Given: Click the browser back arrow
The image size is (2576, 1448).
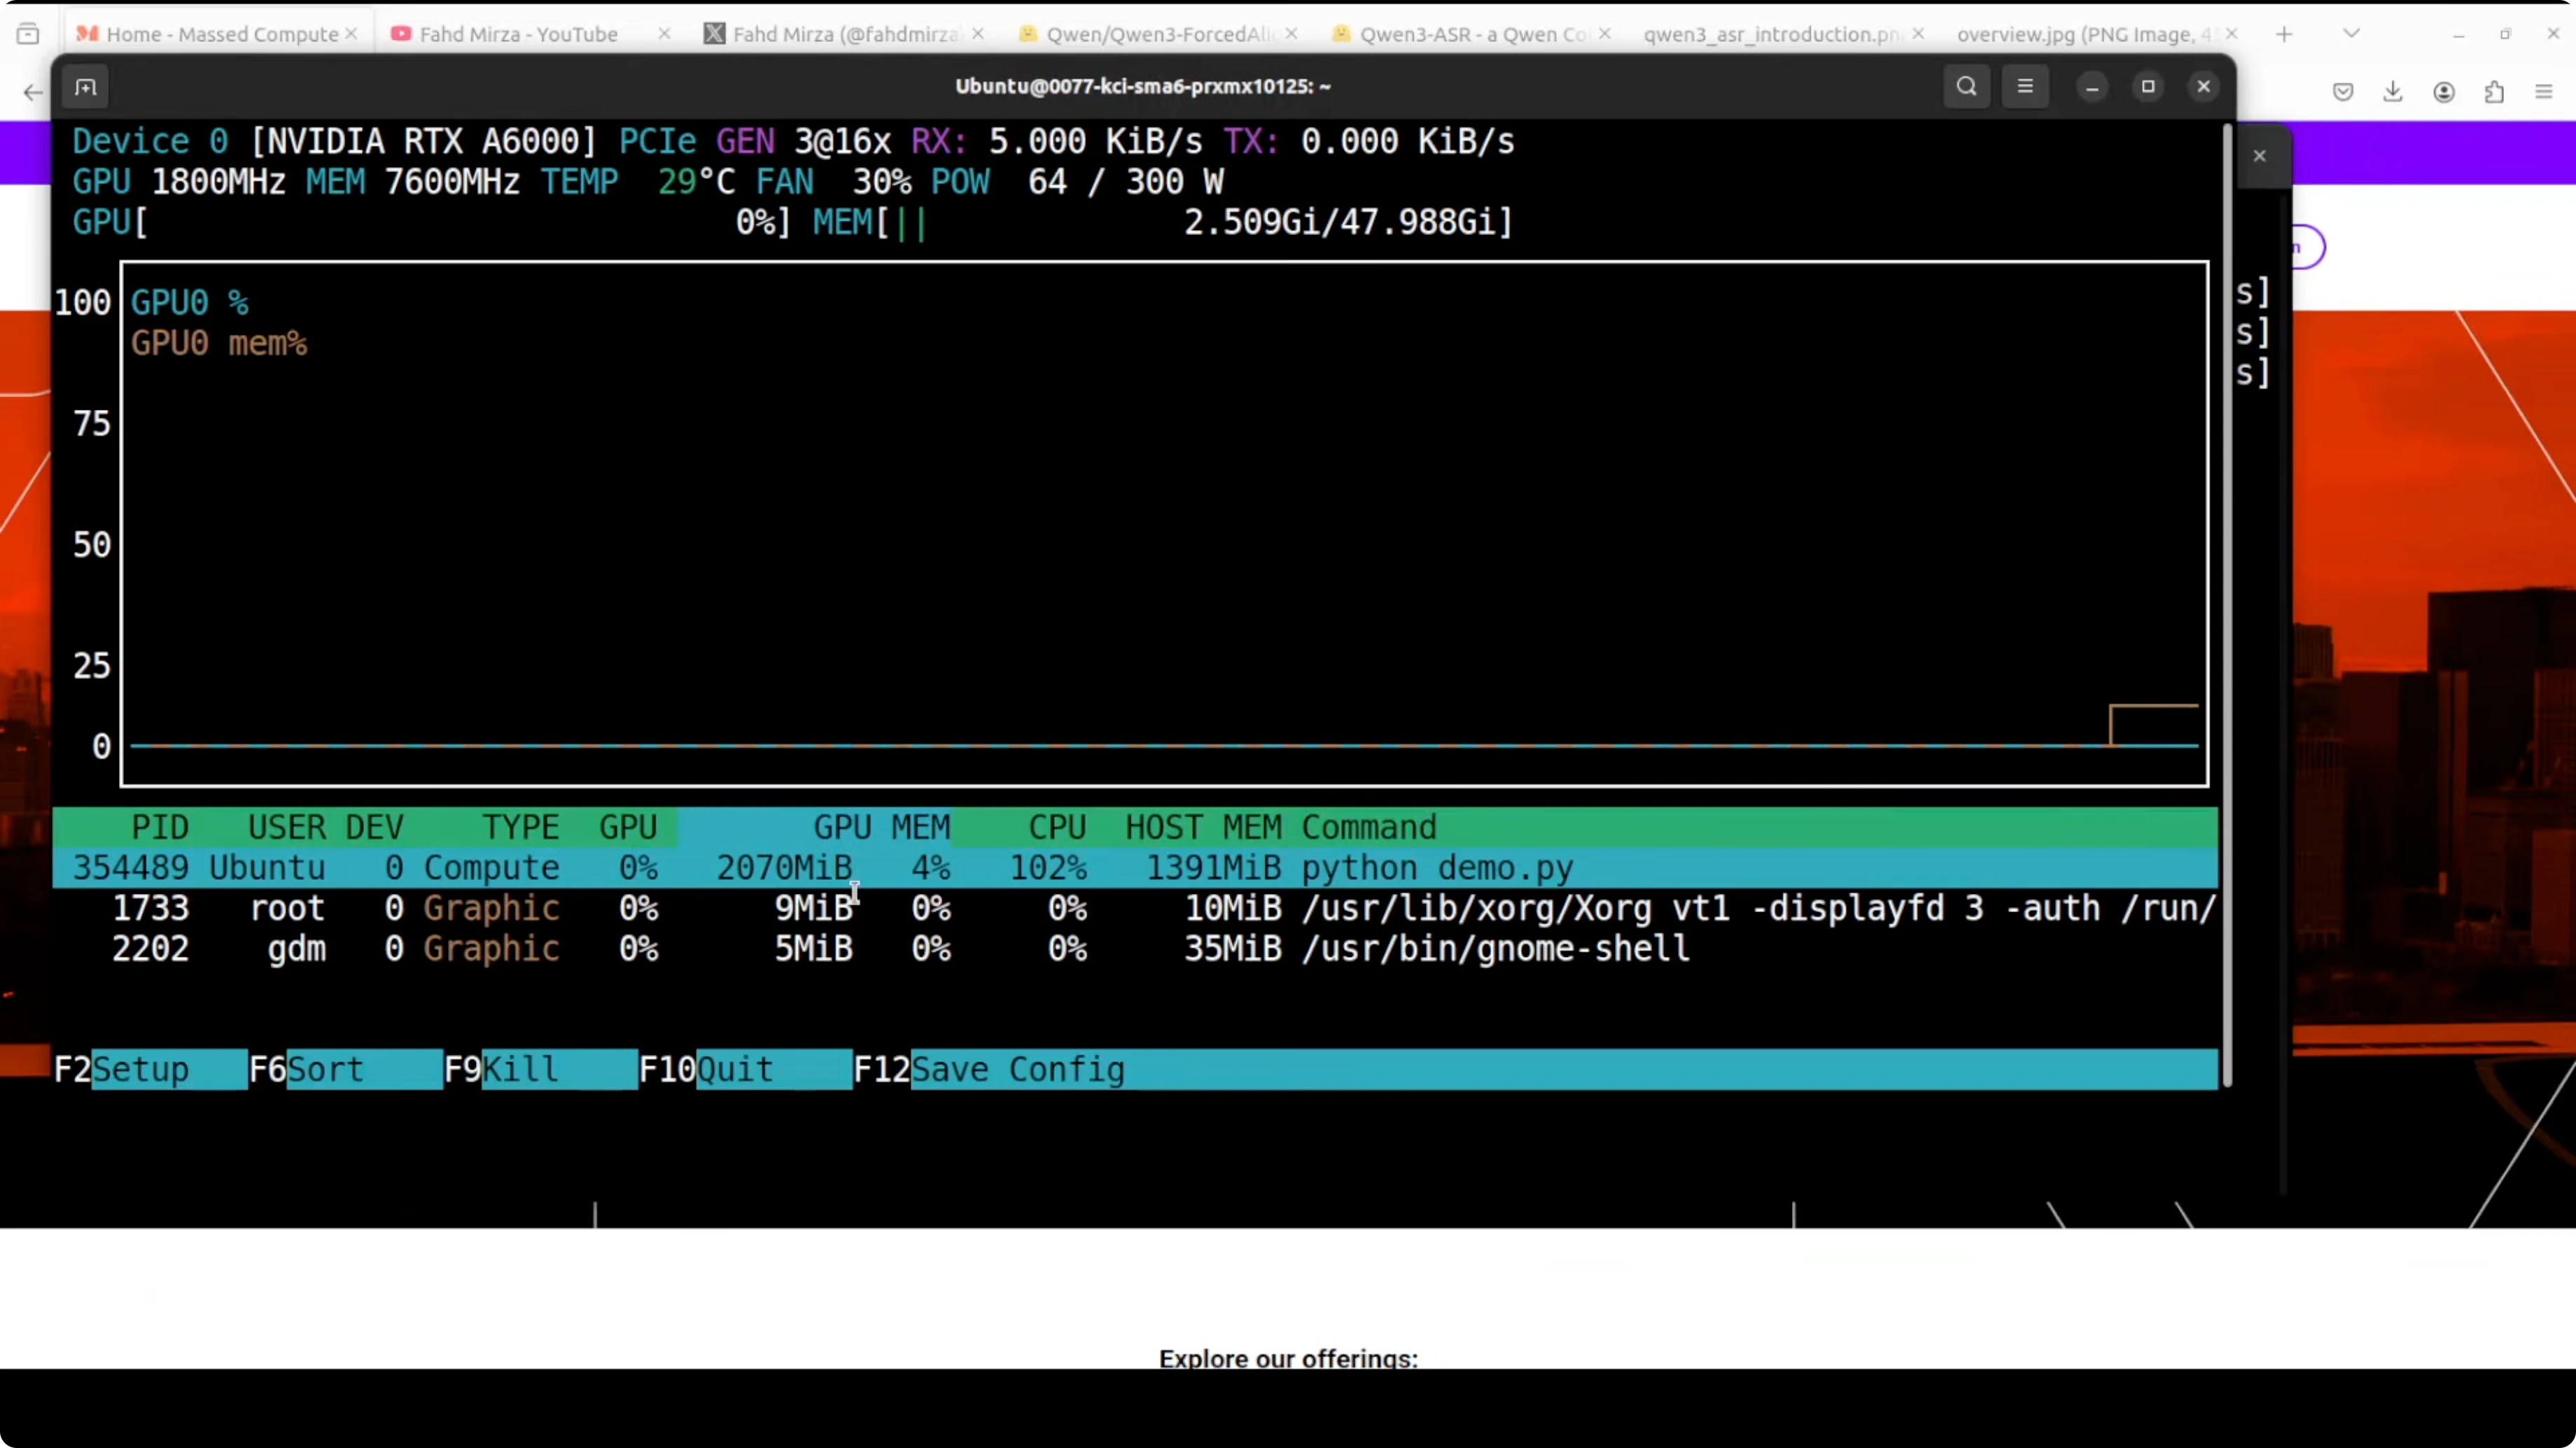Looking at the screenshot, I should pos(33,93).
